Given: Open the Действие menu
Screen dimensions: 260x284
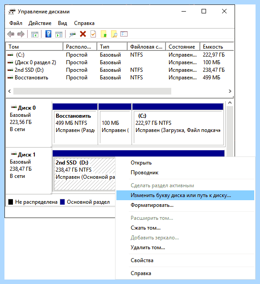Looking at the screenshot, I should point(40,23).
